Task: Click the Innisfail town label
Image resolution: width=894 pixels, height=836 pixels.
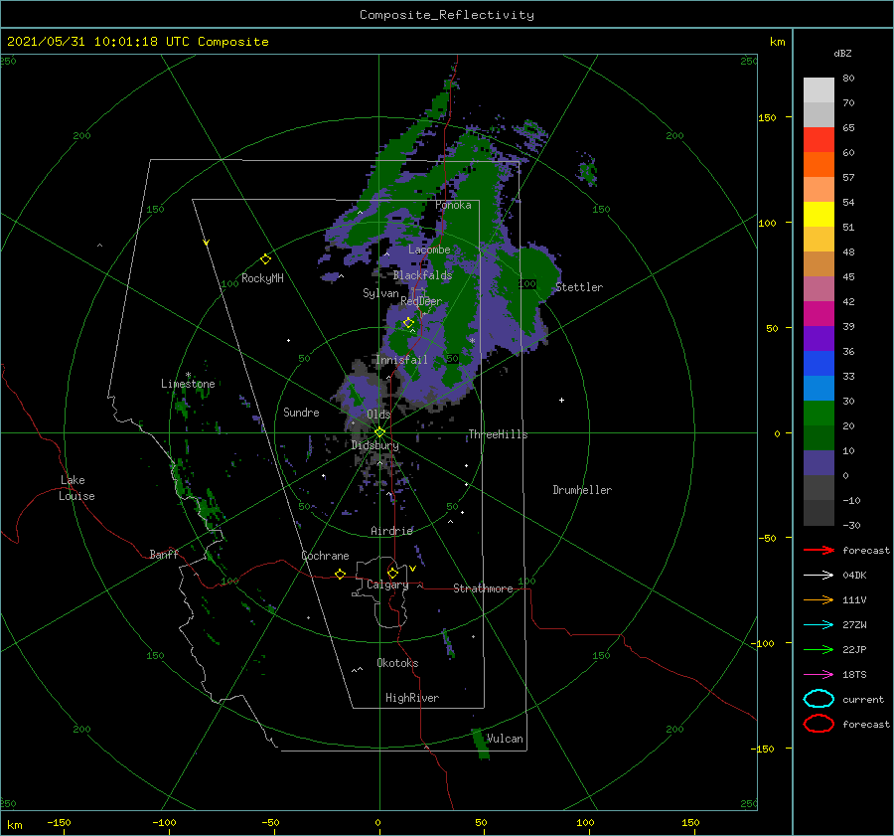Action: (401, 360)
